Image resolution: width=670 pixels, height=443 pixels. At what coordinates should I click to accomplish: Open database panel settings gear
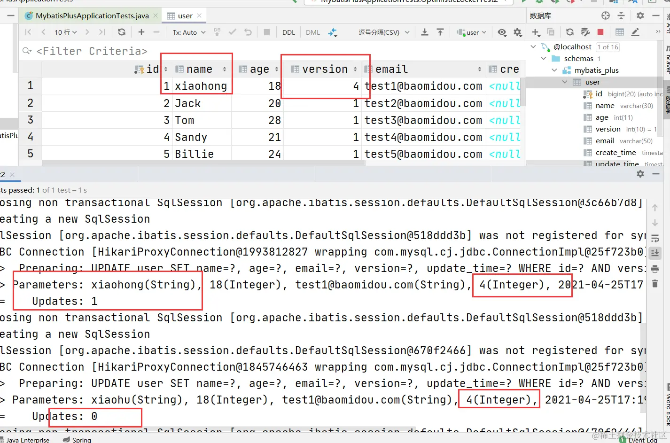640,16
